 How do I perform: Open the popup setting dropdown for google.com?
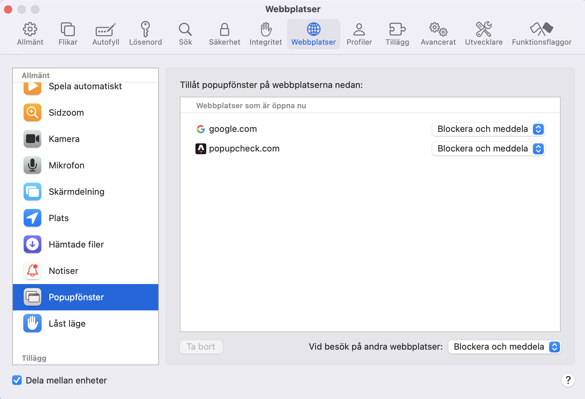[488, 129]
